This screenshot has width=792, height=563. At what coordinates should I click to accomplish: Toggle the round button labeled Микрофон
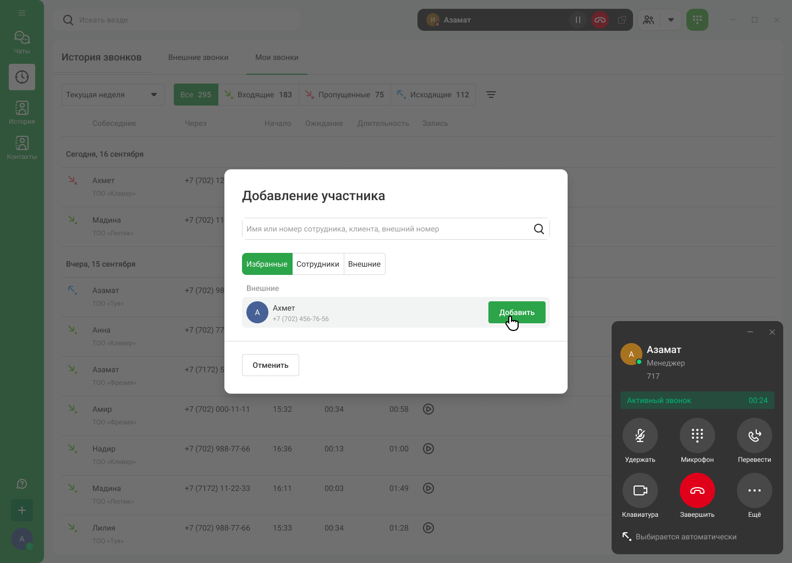[697, 435]
